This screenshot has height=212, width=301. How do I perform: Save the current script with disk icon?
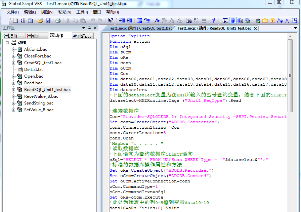tap(48, 20)
